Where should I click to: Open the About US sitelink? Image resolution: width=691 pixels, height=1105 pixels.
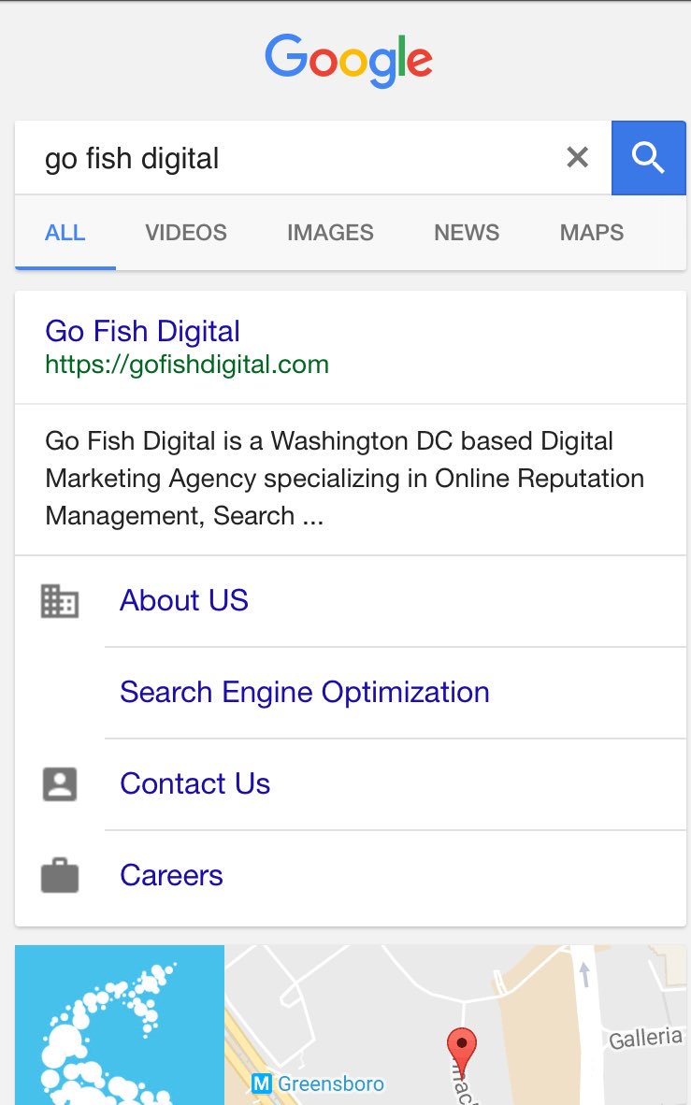tap(184, 600)
